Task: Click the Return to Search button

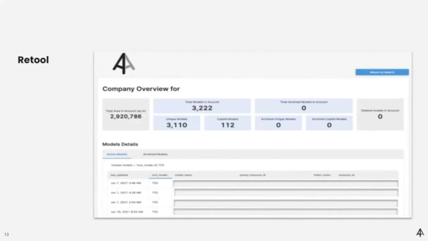Action: [x=382, y=72]
